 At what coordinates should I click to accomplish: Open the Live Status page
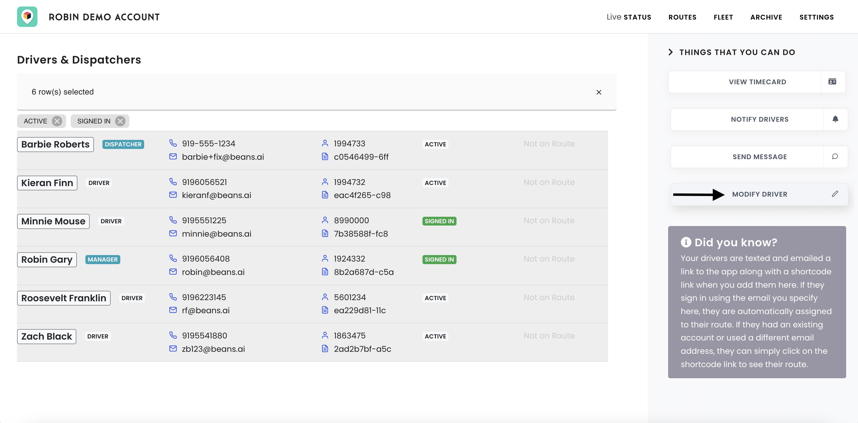click(x=628, y=17)
